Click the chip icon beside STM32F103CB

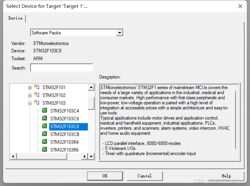(x=45, y=134)
